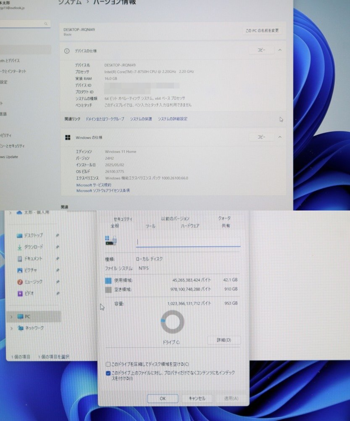Click the OK button
This screenshot has height=421, width=350.
coord(163,398)
